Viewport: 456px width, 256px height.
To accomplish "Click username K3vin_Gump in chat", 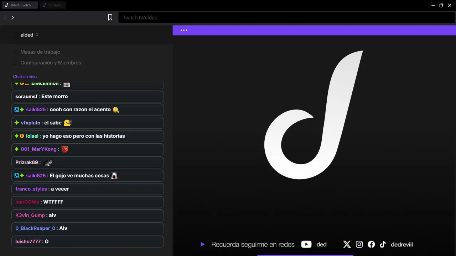I will 30,215.
